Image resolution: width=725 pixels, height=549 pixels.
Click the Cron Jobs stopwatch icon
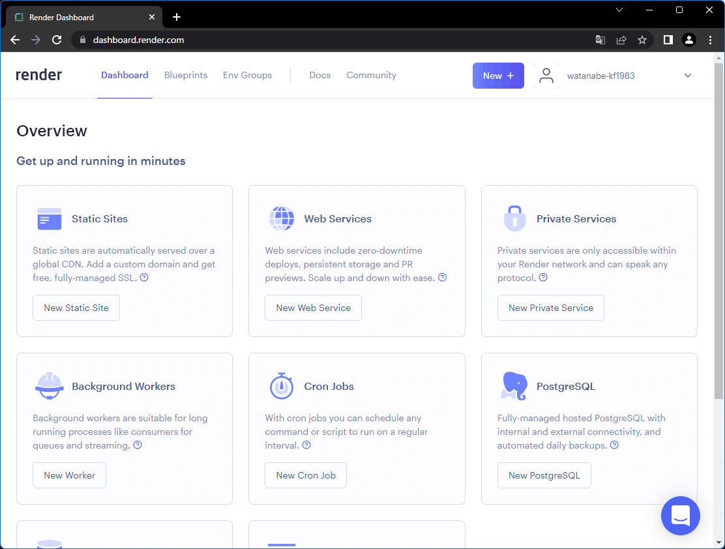(282, 386)
